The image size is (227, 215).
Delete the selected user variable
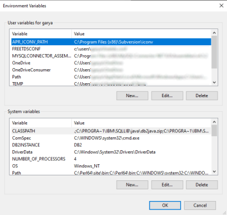coord(202,95)
